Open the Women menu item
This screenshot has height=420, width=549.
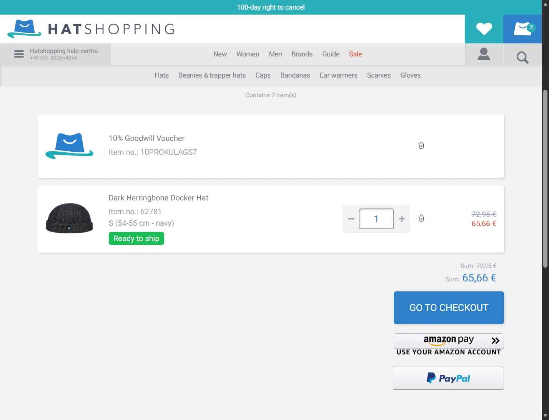coord(248,54)
